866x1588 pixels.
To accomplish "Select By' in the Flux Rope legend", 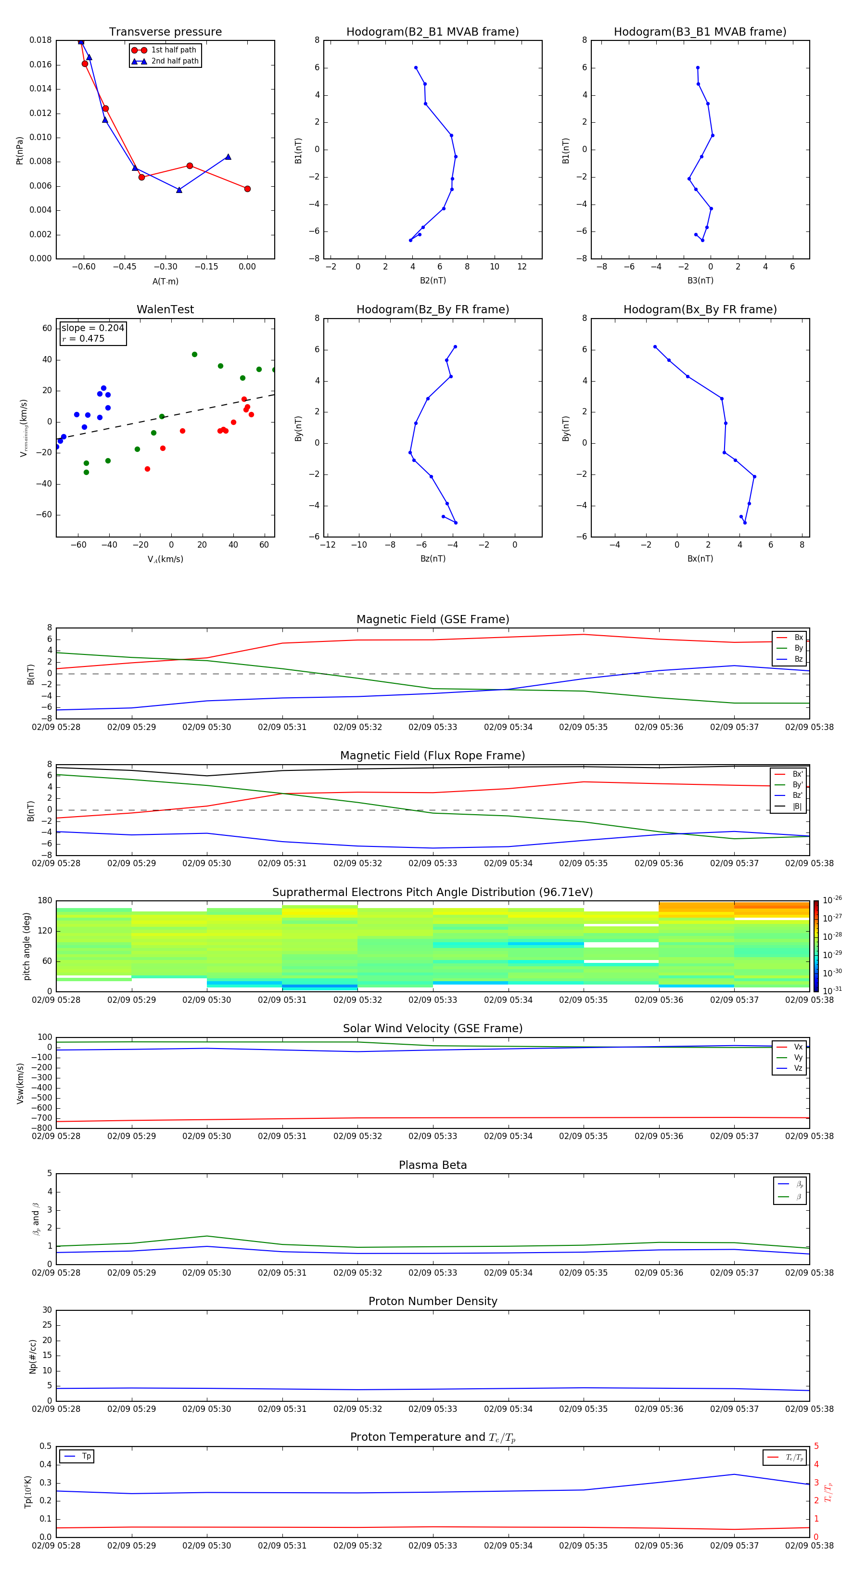I will pyautogui.click(x=789, y=785).
